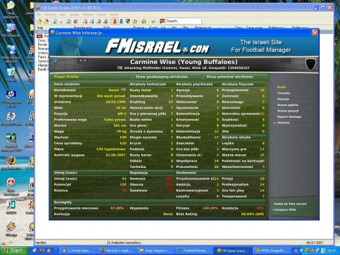Open the Transfer section in sidebar

click(284, 93)
